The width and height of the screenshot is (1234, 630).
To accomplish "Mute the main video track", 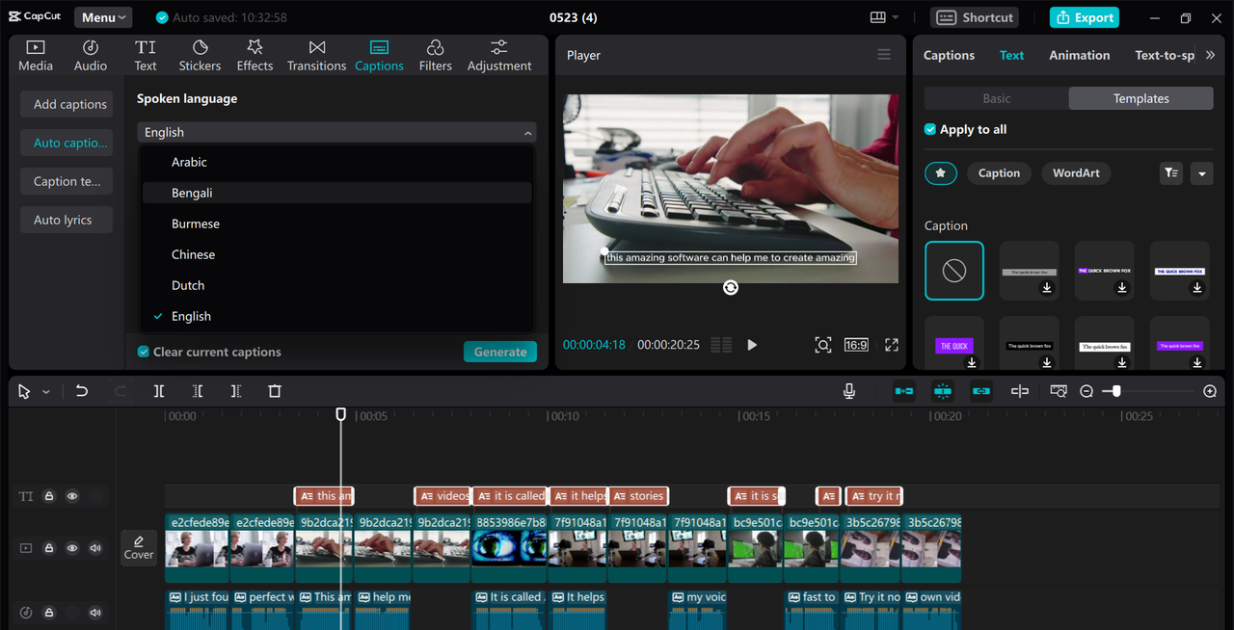I will [95, 548].
